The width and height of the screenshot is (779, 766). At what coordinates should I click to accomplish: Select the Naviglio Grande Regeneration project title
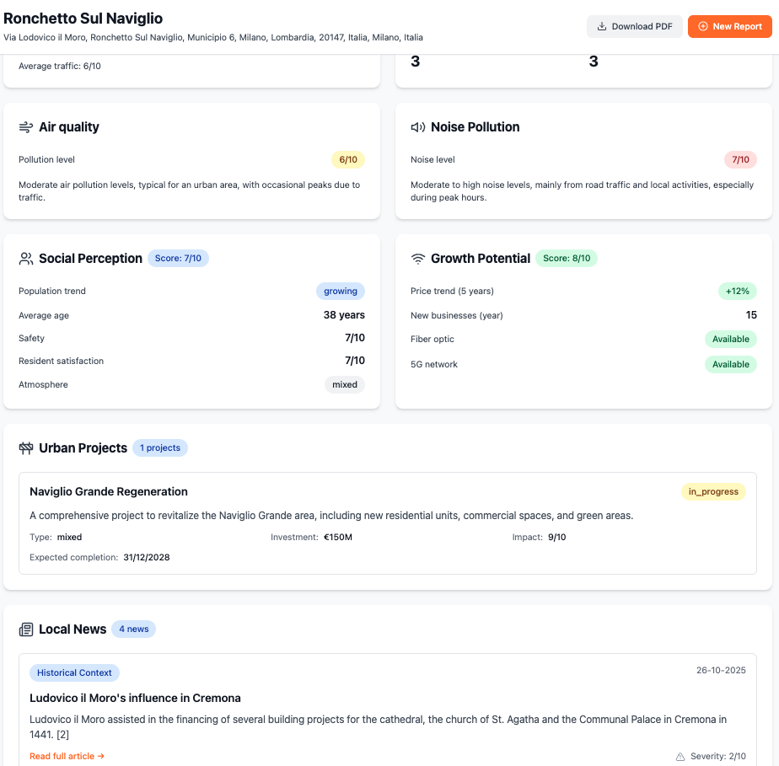click(109, 492)
